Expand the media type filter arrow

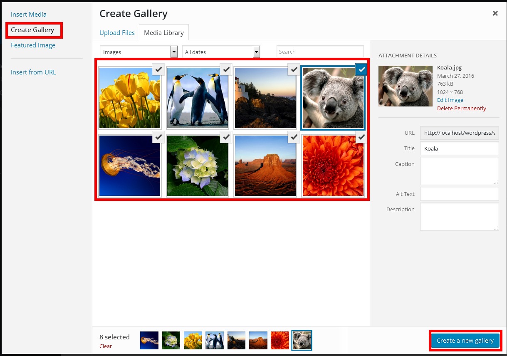click(x=173, y=52)
